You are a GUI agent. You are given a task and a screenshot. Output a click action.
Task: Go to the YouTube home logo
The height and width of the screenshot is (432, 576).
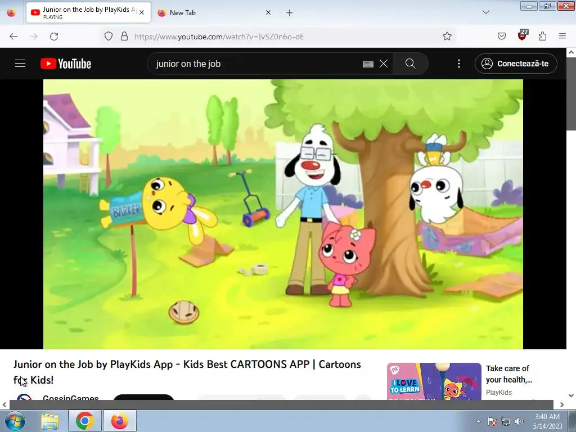pos(66,64)
